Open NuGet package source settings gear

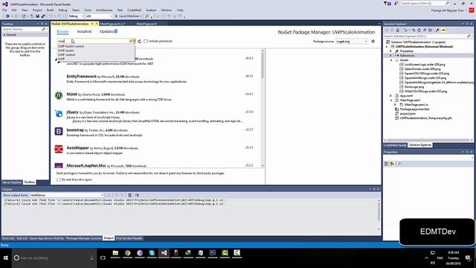point(373,41)
